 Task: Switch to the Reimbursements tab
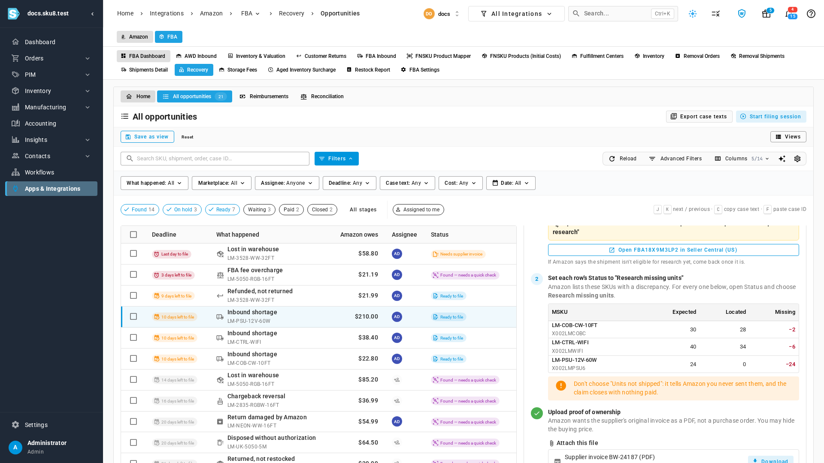pyautogui.click(x=264, y=96)
